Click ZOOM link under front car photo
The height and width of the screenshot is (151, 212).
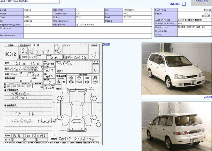point(208,97)
